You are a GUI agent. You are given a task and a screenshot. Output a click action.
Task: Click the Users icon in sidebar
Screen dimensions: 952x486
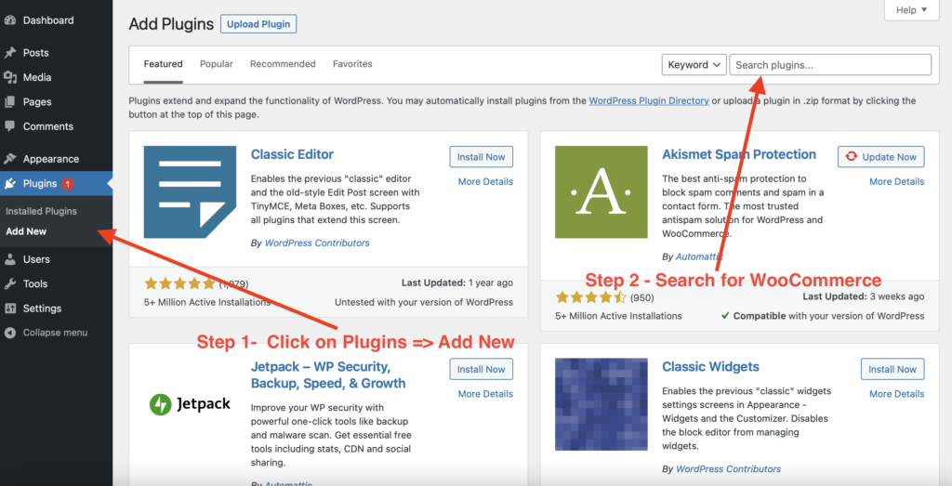click(x=10, y=259)
